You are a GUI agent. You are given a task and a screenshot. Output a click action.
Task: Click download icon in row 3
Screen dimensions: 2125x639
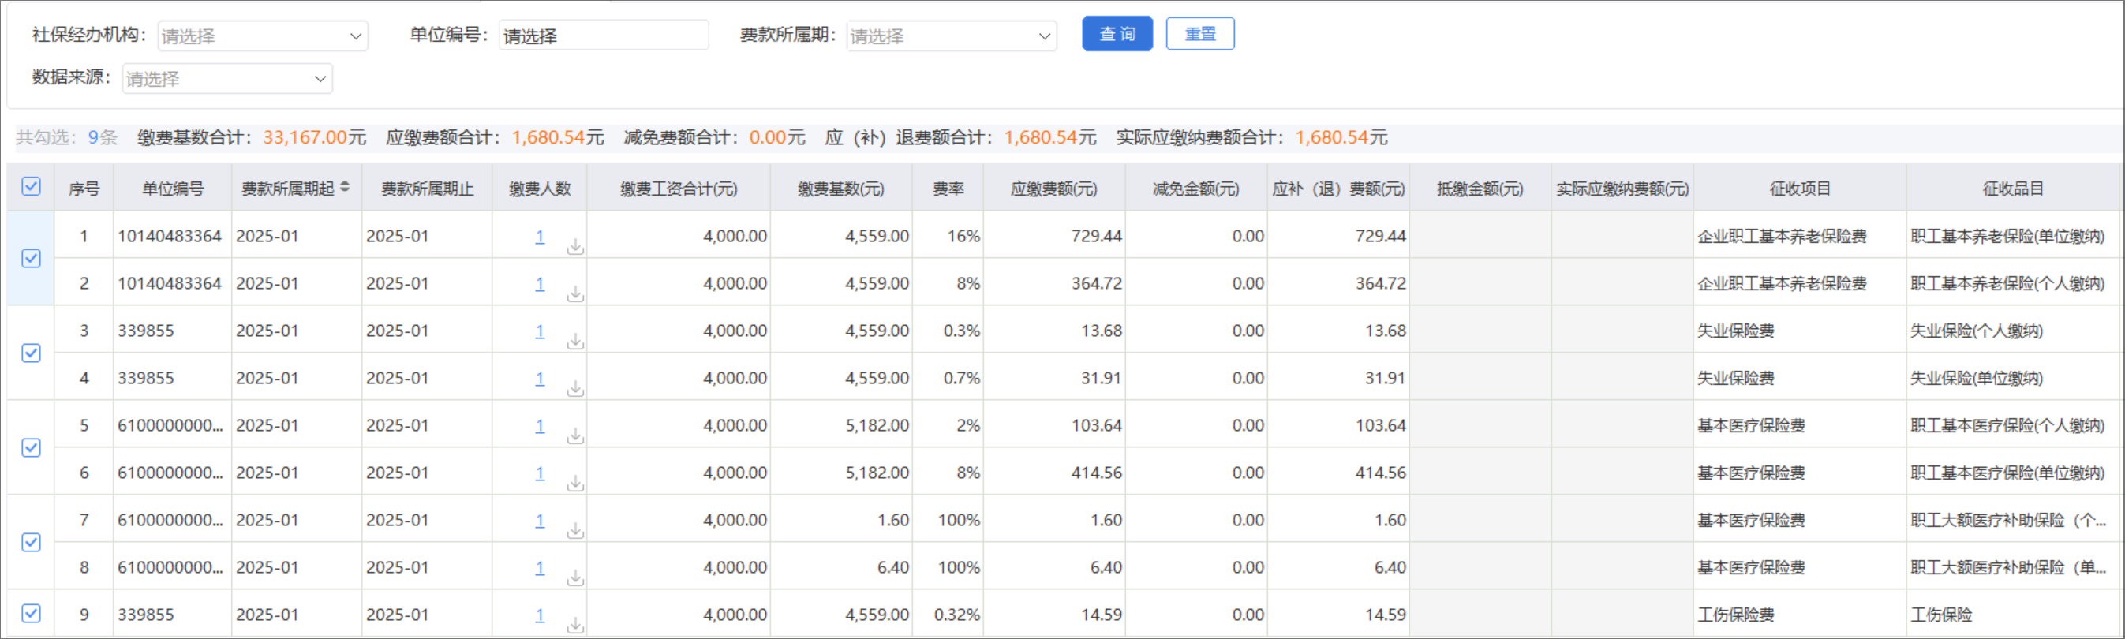pyautogui.click(x=575, y=342)
